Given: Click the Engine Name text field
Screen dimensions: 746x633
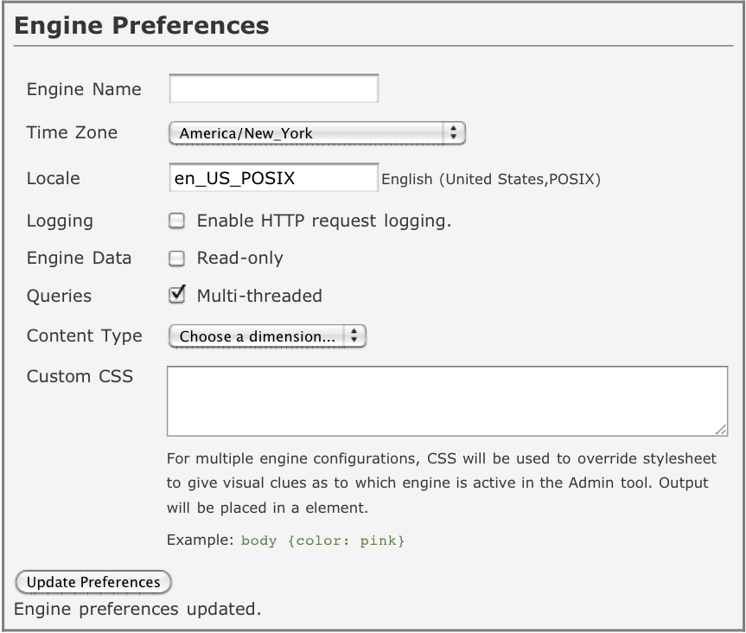Looking at the screenshot, I should coord(273,88).
